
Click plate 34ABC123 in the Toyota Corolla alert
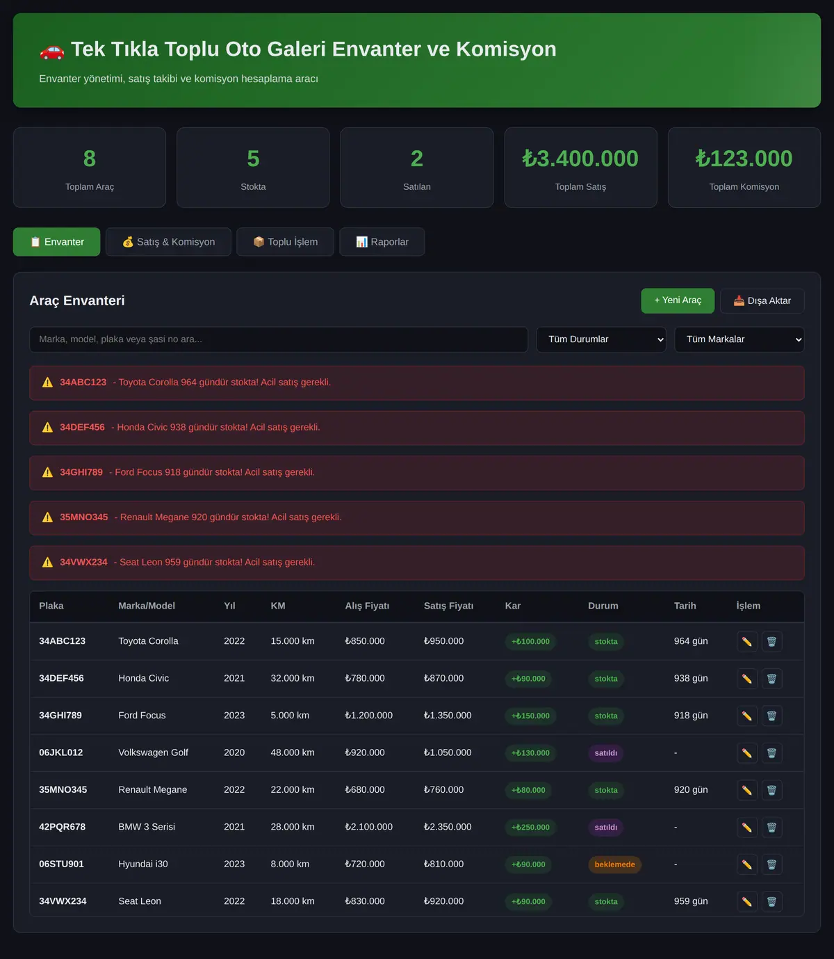point(83,382)
